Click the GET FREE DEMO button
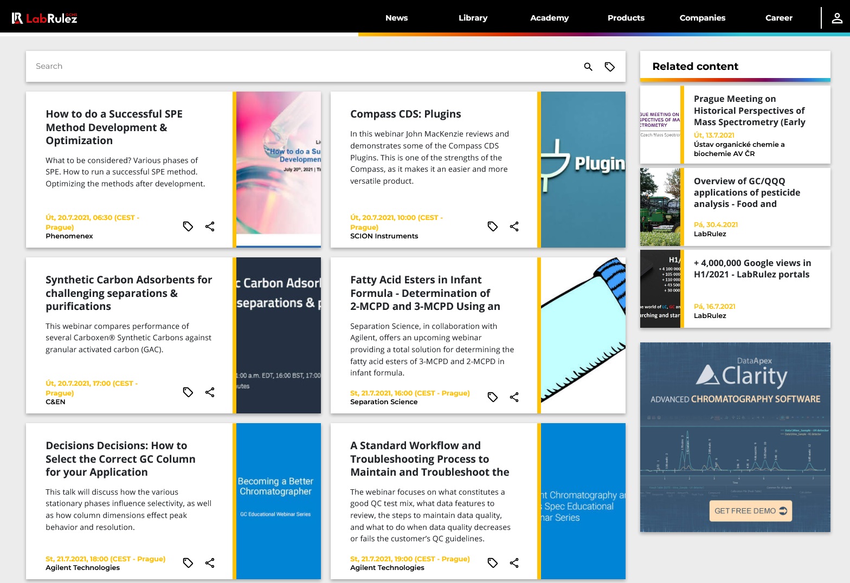 tap(751, 511)
